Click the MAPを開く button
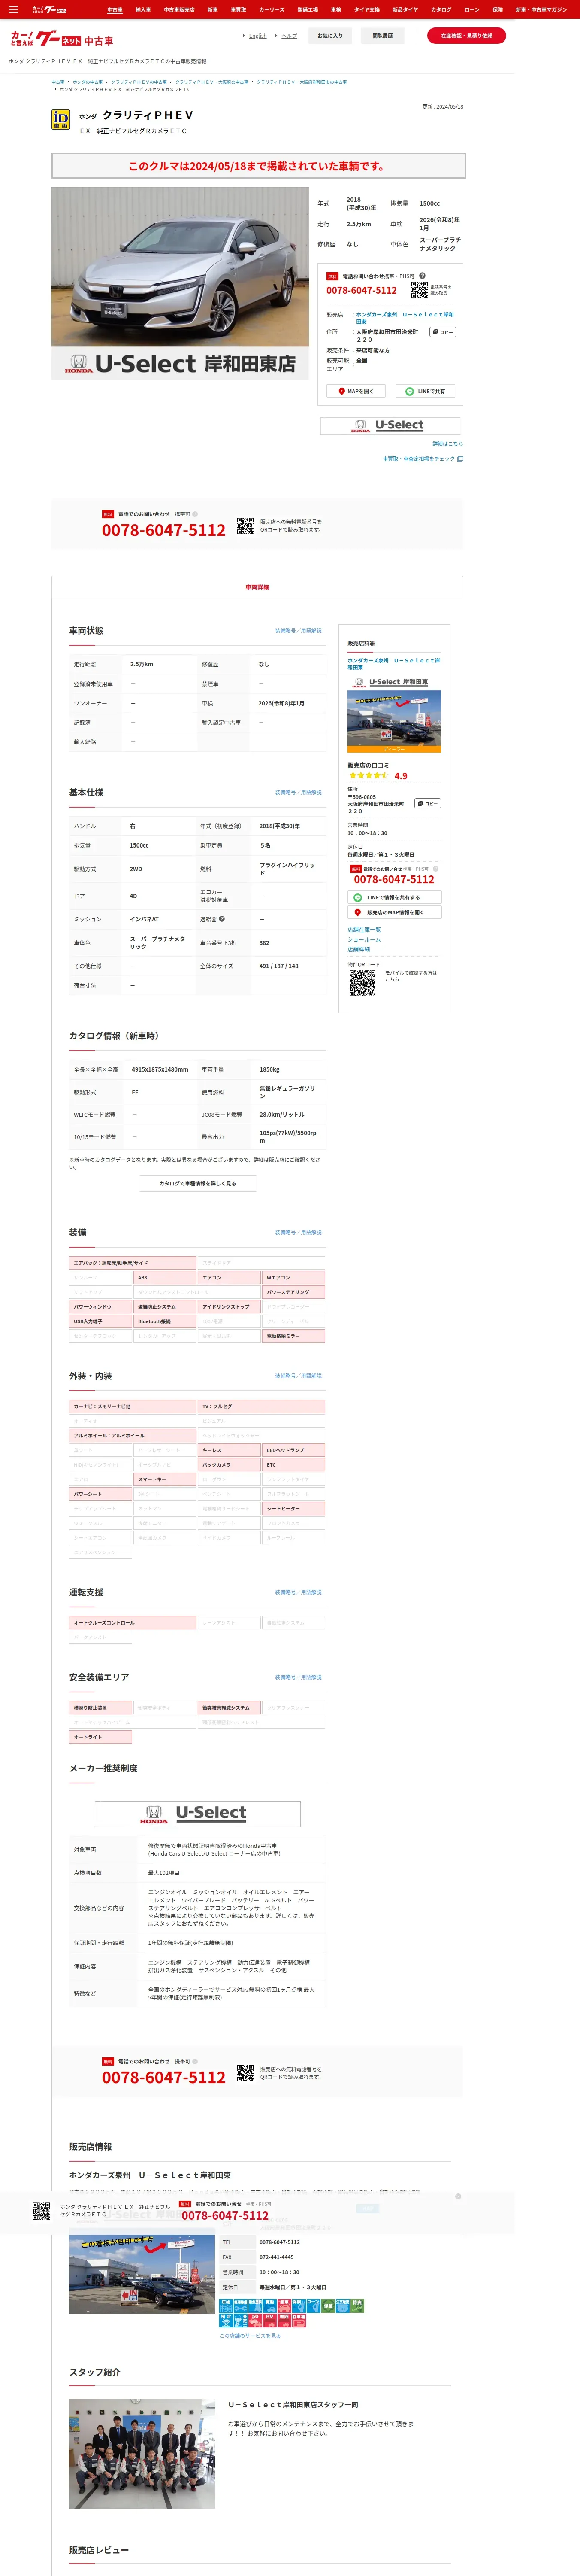The width and height of the screenshot is (580, 2576). 356,391
